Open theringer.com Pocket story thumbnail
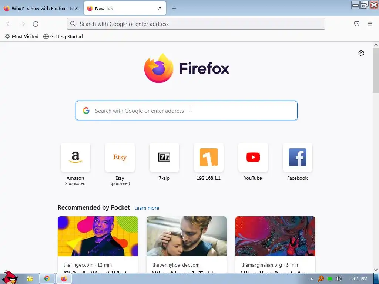379x284 pixels. click(x=98, y=236)
